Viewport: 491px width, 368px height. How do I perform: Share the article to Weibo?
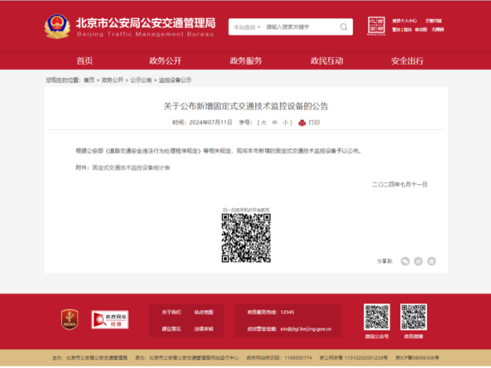tap(418, 261)
